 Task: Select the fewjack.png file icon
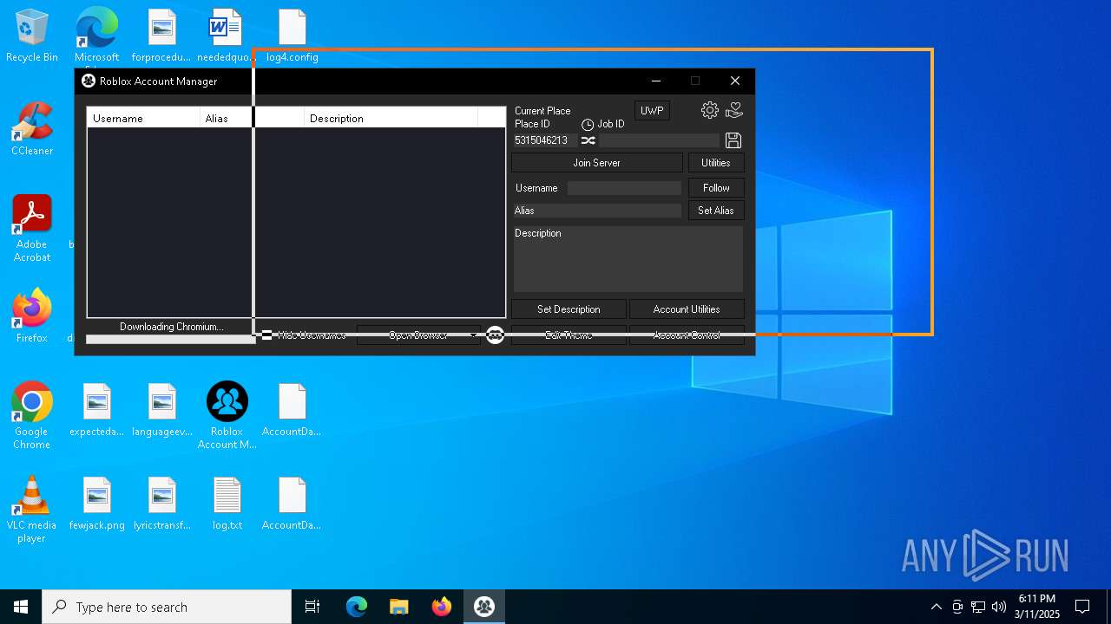tap(97, 504)
